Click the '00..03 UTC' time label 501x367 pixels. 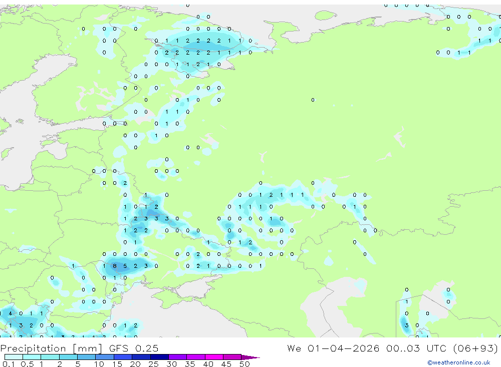pyautogui.click(x=417, y=348)
